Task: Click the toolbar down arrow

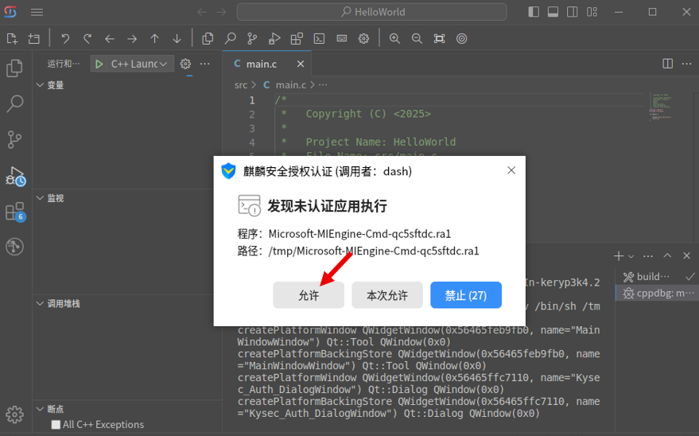Action: [x=177, y=39]
